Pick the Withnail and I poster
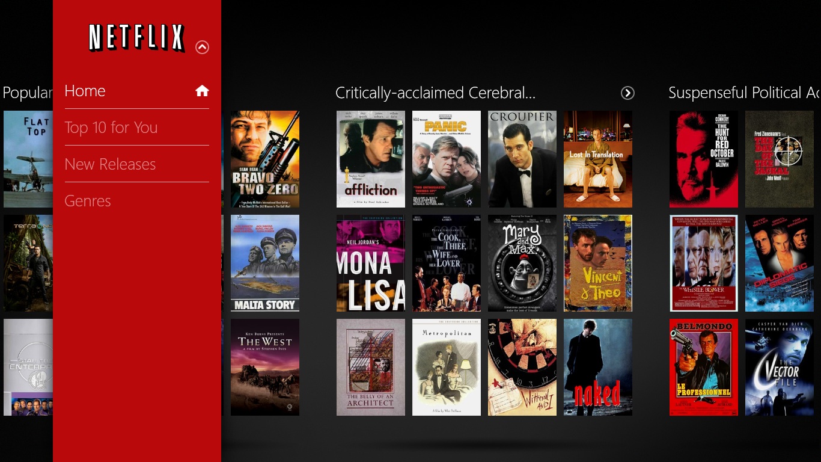The image size is (821, 462). tap(522, 367)
